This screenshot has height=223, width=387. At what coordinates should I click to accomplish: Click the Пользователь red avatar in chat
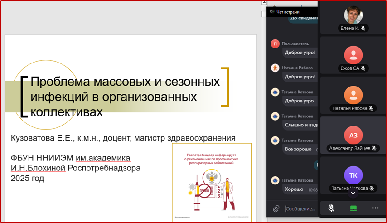click(274, 44)
